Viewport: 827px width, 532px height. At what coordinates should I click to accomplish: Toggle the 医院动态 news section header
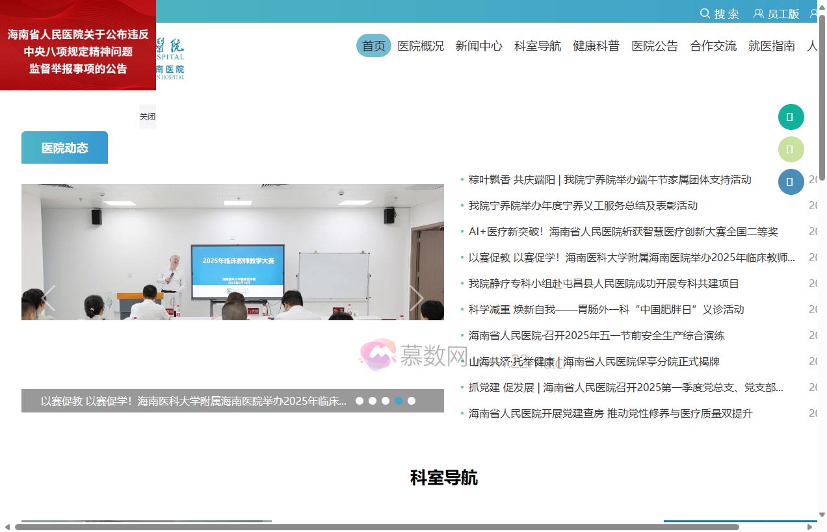coord(64,147)
